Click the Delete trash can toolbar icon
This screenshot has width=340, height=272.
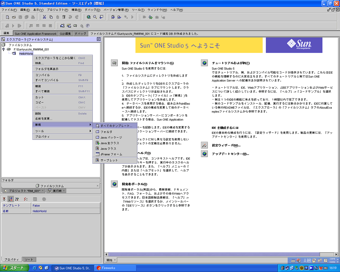[64, 17]
